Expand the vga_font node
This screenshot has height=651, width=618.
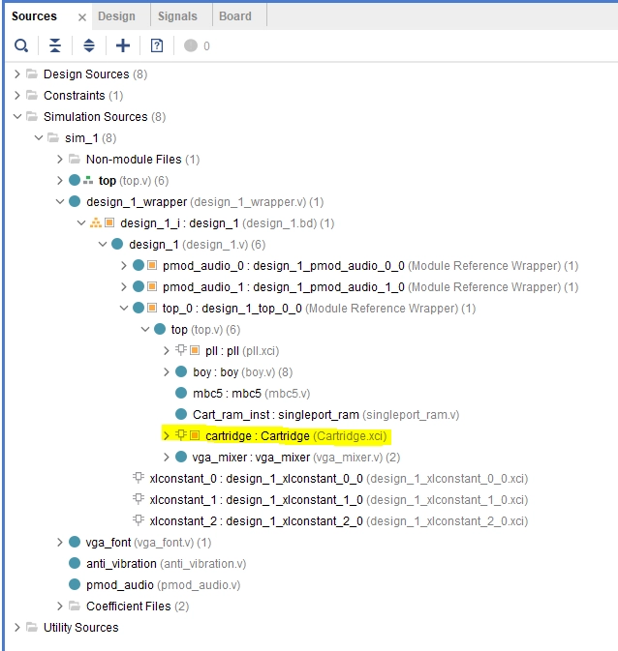click(x=60, y=543)
